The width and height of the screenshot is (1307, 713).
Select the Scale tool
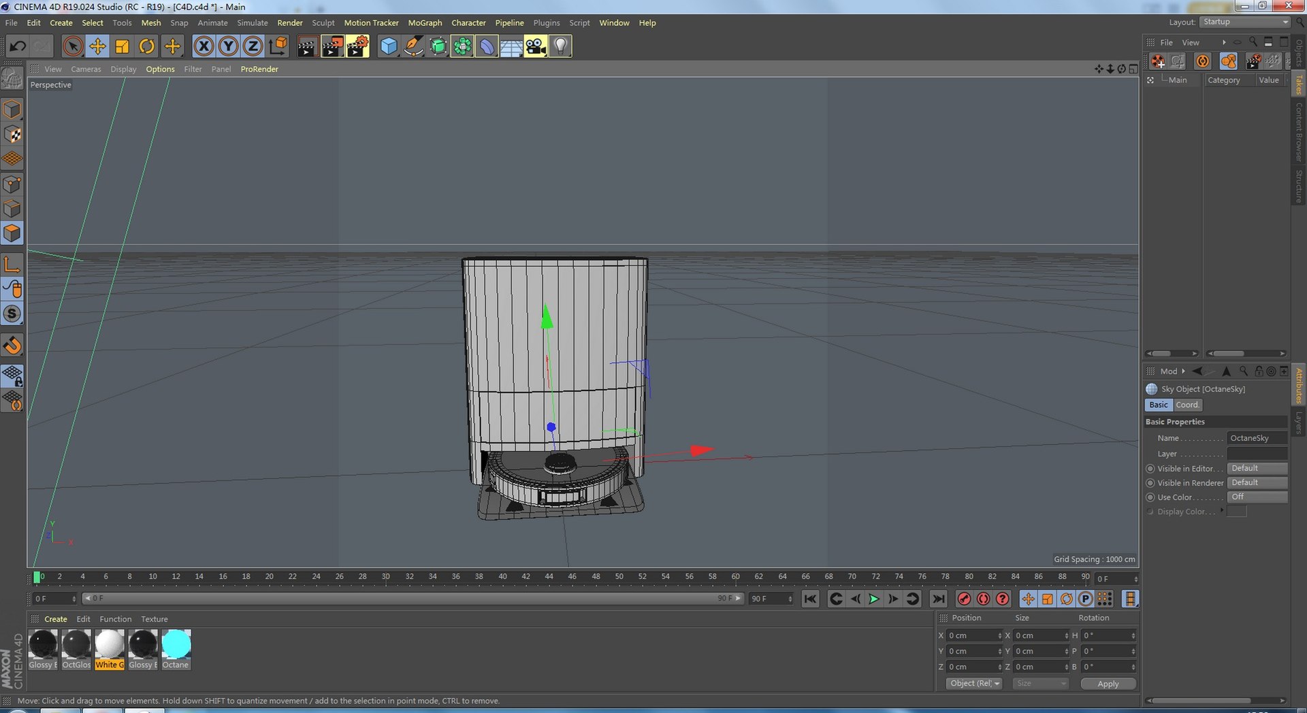tap(122, 46)
